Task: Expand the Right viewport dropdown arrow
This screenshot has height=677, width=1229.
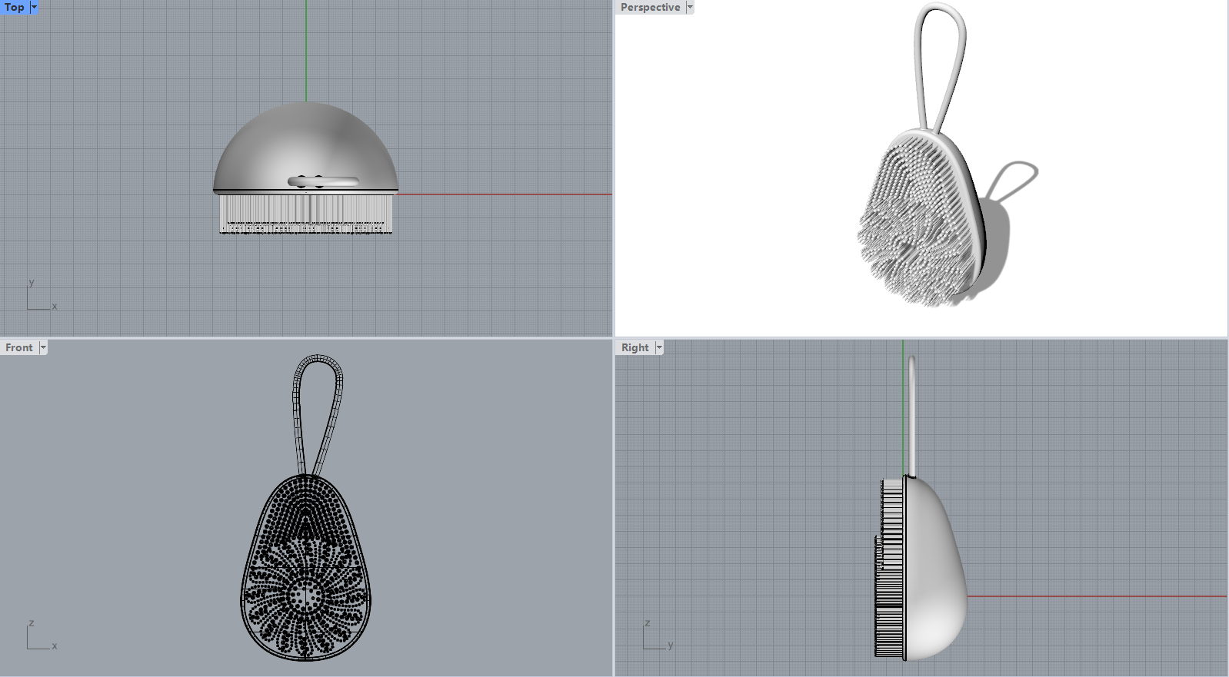Action: 659,347
